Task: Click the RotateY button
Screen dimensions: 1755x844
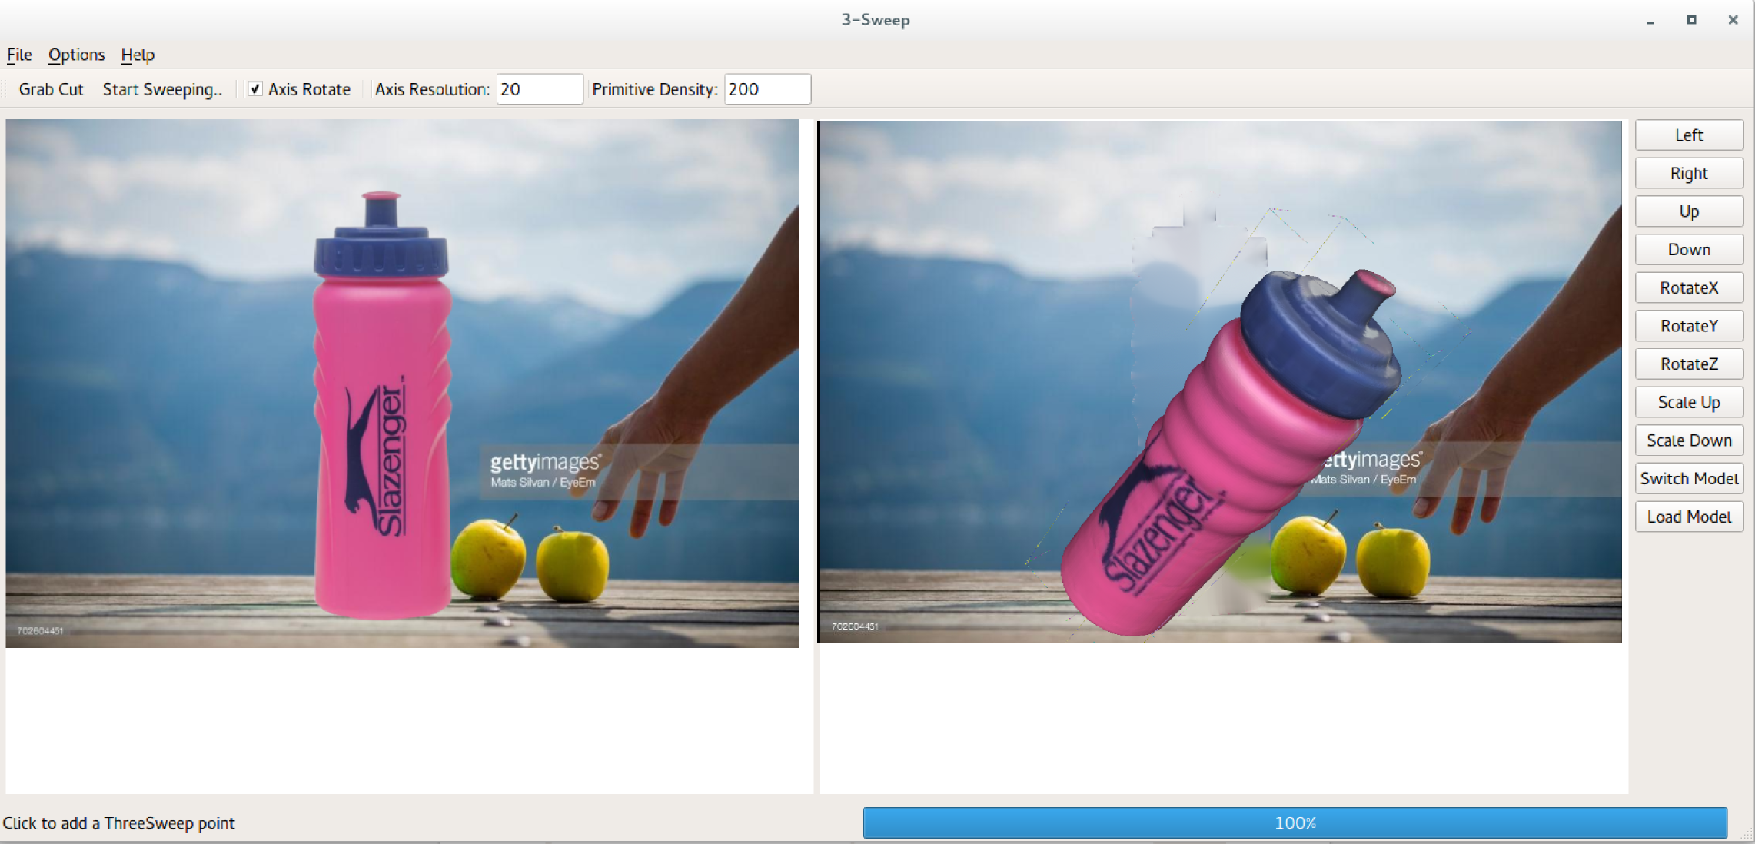Action: (1689, 326)
